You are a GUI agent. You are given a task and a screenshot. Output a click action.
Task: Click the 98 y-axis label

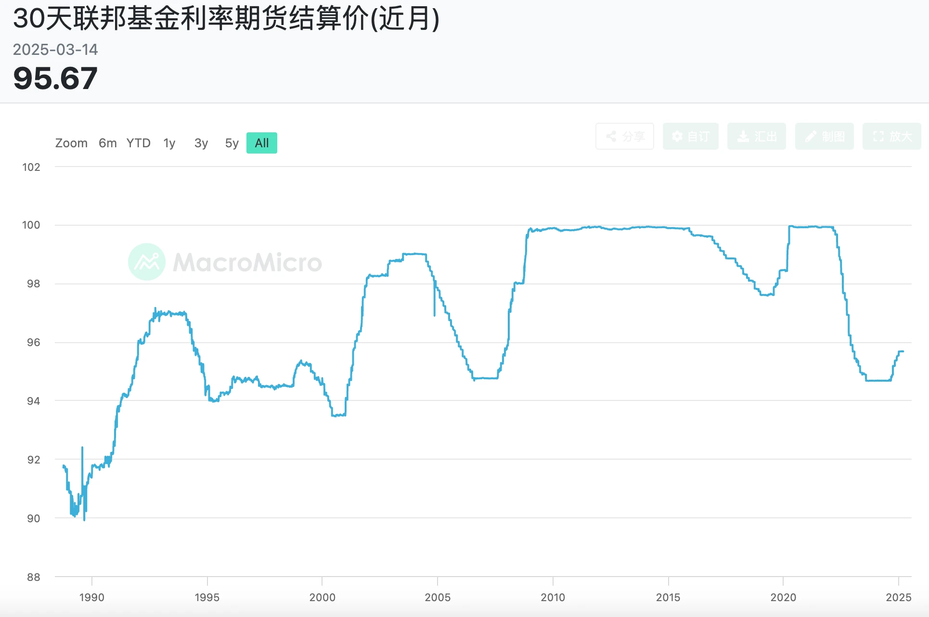point(34,283)
